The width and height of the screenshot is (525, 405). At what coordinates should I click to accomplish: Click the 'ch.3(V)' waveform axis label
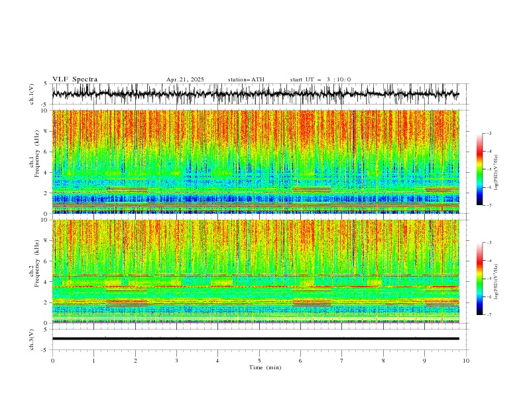32,339
